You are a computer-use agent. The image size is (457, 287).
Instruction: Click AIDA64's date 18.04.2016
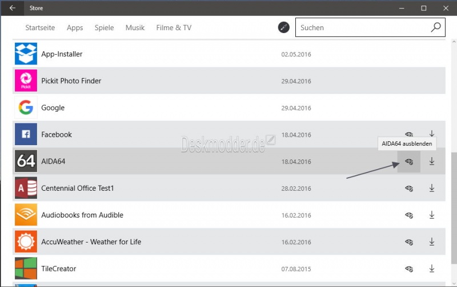click(x=296, y=162)
